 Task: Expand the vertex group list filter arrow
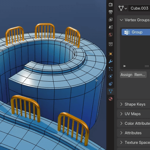pos(124,66)
